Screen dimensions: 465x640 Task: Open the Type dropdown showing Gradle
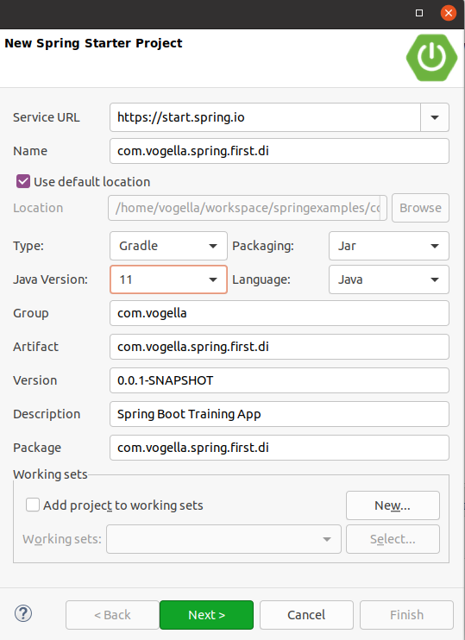168,246
